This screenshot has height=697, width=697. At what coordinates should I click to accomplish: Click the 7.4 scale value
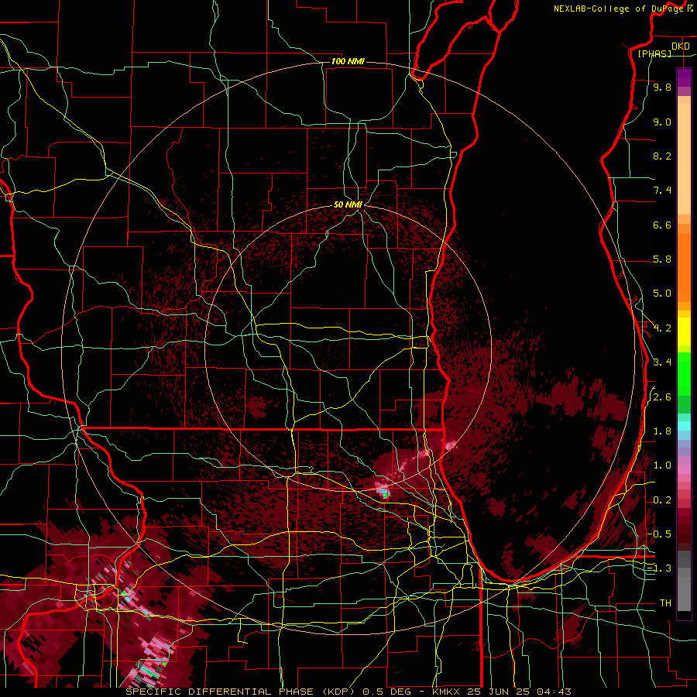click(x=662, y=191)
